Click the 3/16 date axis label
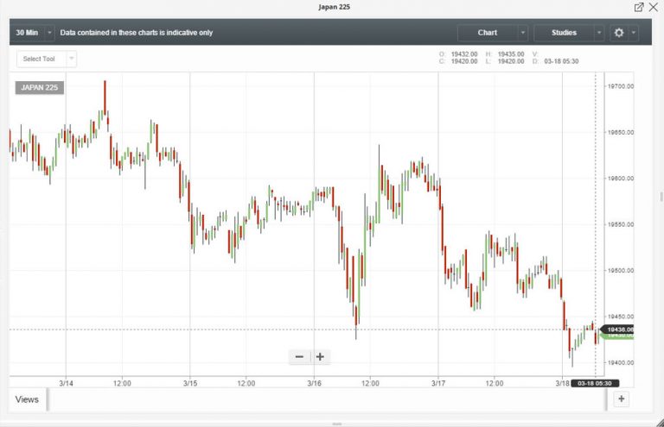This screenshot has height=427, width=664. pos(314,384)
